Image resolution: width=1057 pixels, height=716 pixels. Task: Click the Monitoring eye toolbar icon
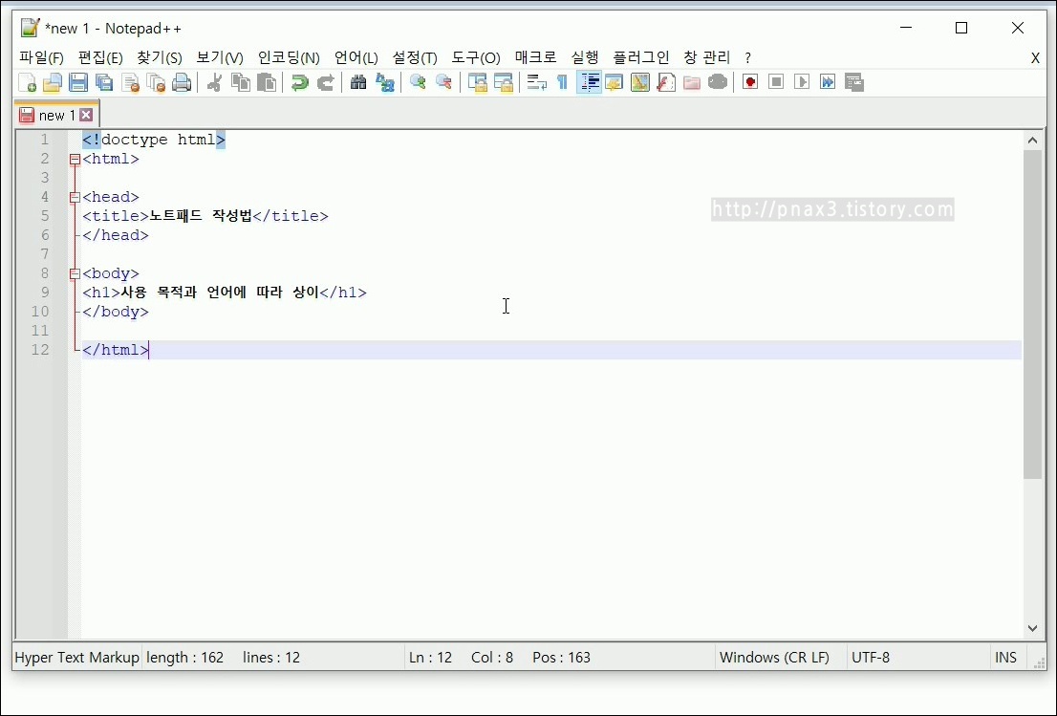tap(718, 82)
